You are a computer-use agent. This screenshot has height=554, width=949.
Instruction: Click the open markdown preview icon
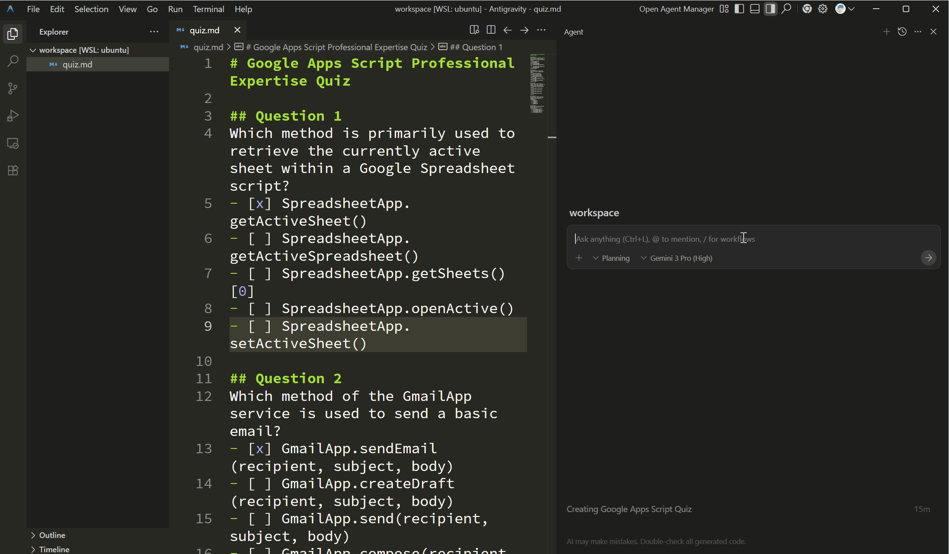(474, 30)
